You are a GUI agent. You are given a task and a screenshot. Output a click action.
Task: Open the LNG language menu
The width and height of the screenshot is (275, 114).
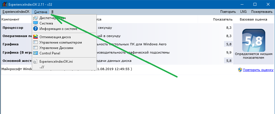point(243,12)
